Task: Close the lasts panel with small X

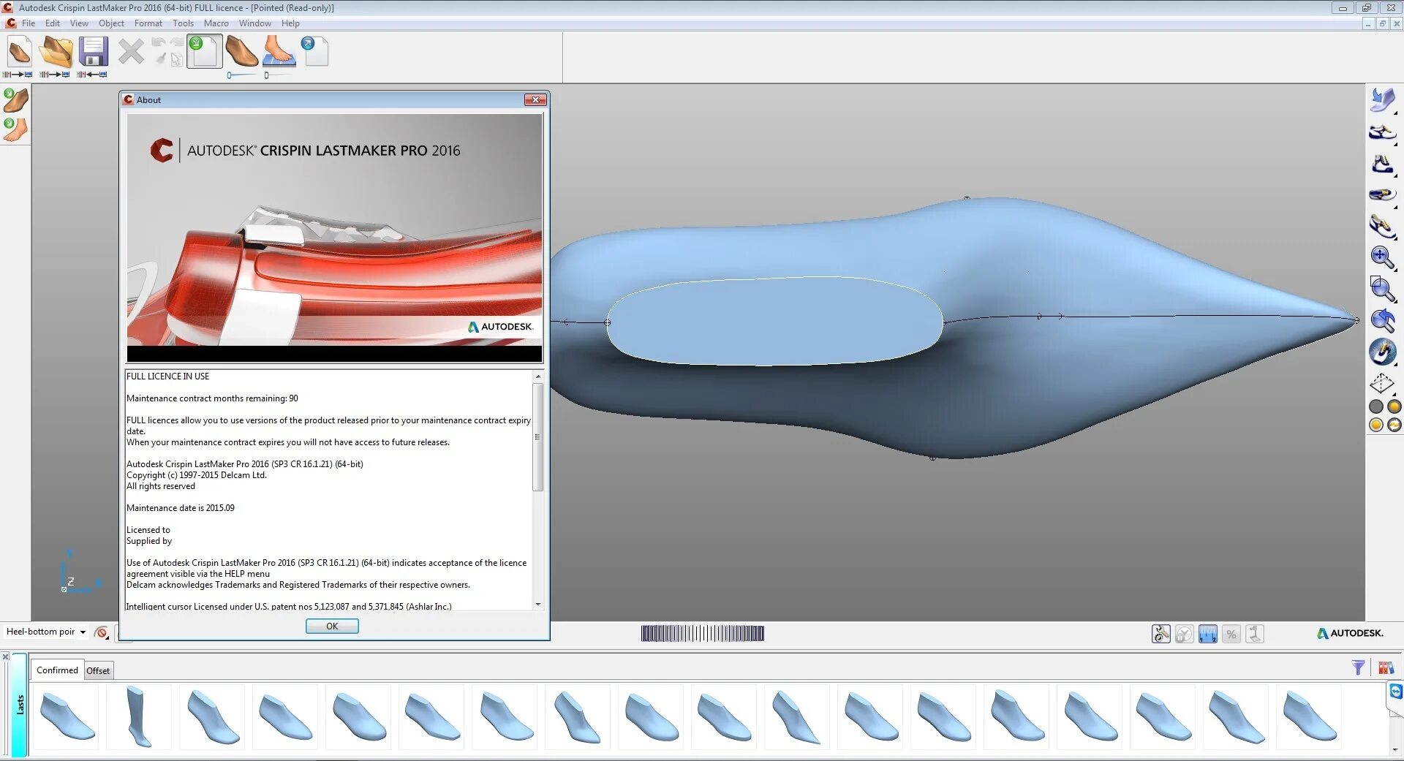Action: 5,657
